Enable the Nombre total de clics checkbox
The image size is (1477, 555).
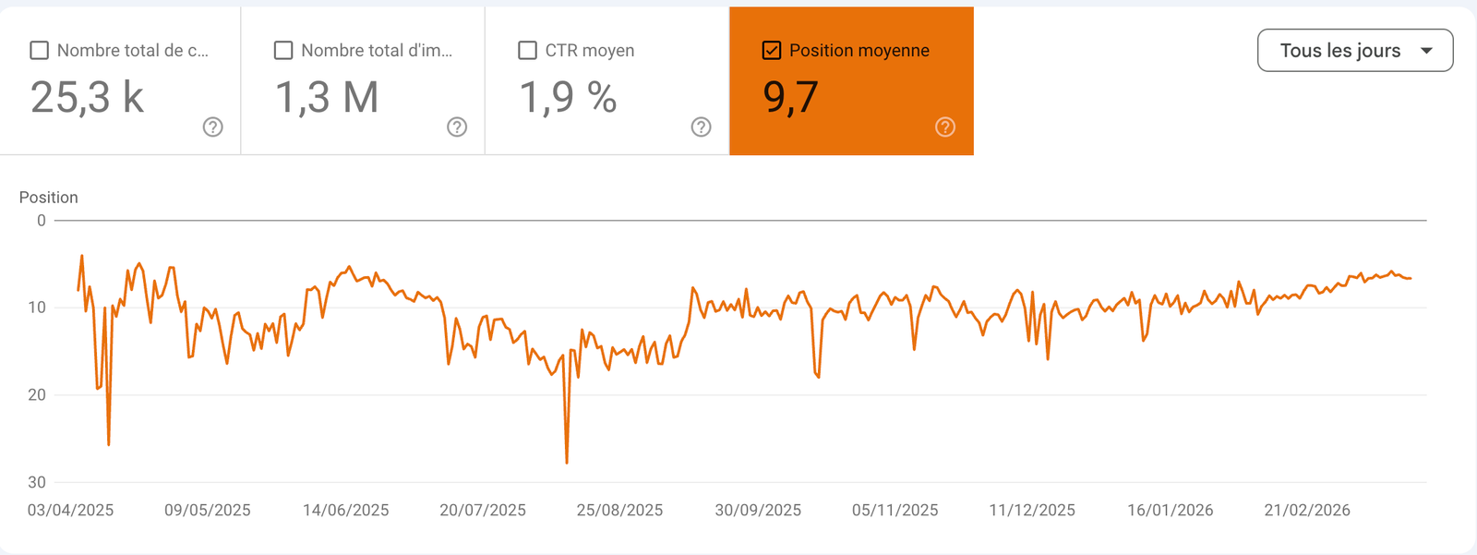coord(39,51)
